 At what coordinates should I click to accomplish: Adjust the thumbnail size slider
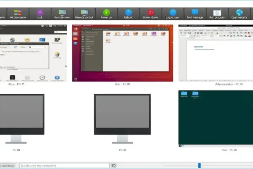pos(199,165)
